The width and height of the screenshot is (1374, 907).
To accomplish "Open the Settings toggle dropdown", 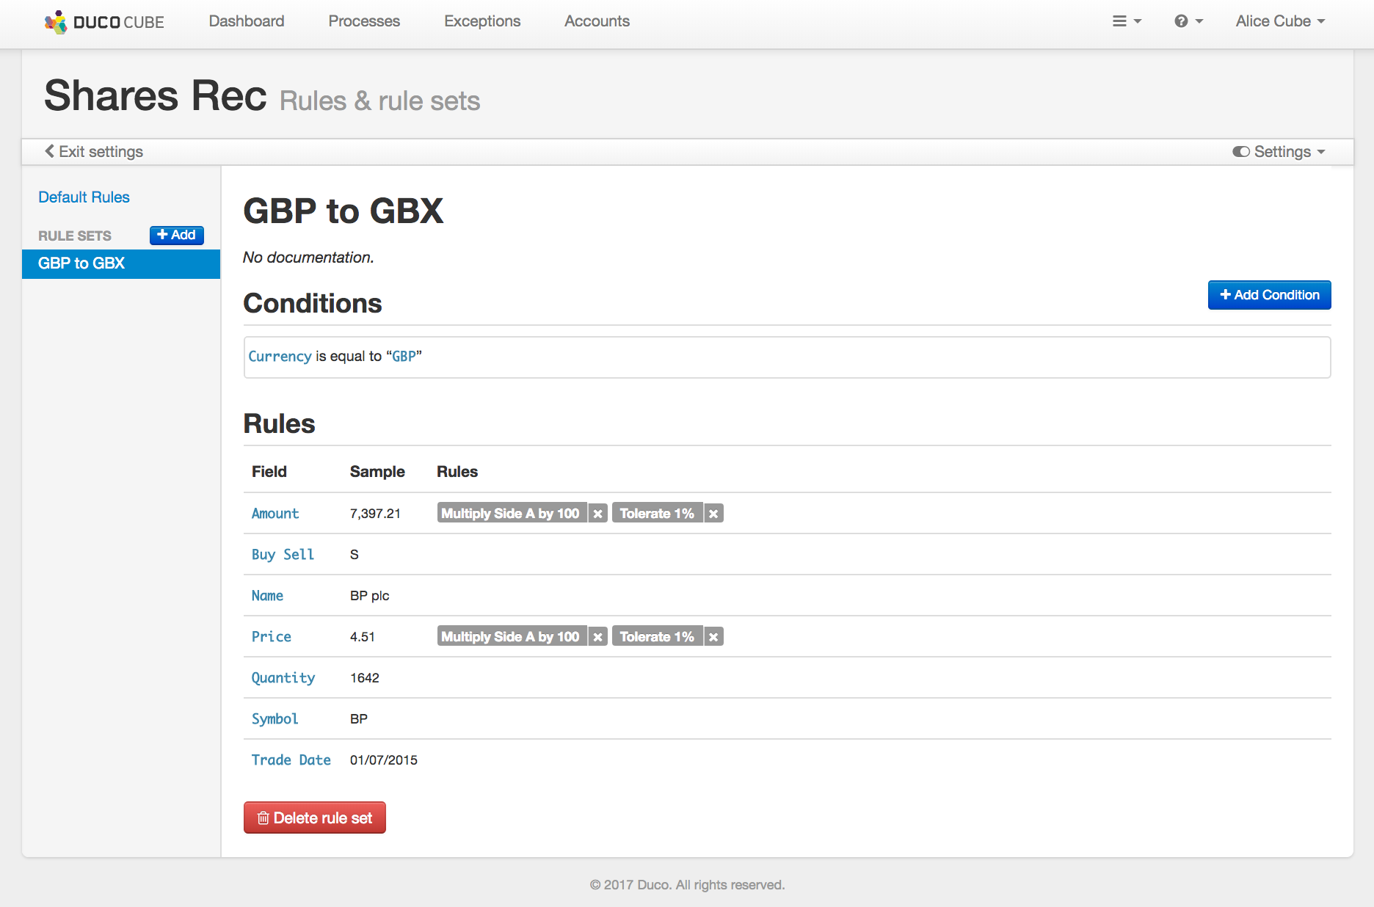I will tap(1279, 151).
